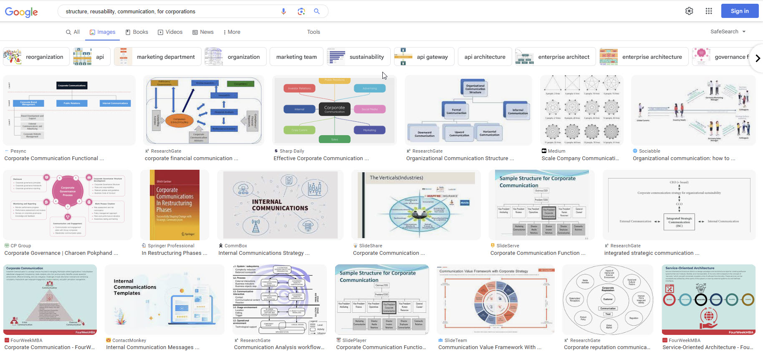
Task: Filter by enterprise architecture chip
Action: 642,57
